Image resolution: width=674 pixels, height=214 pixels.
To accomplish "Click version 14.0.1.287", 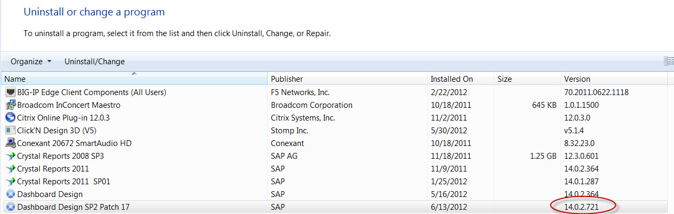I will pos(583,182).
